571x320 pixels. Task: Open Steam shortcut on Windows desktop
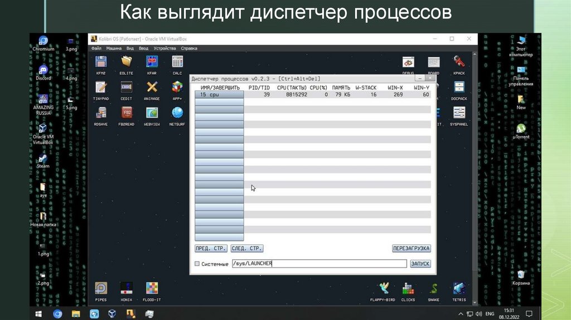(43, 158)
